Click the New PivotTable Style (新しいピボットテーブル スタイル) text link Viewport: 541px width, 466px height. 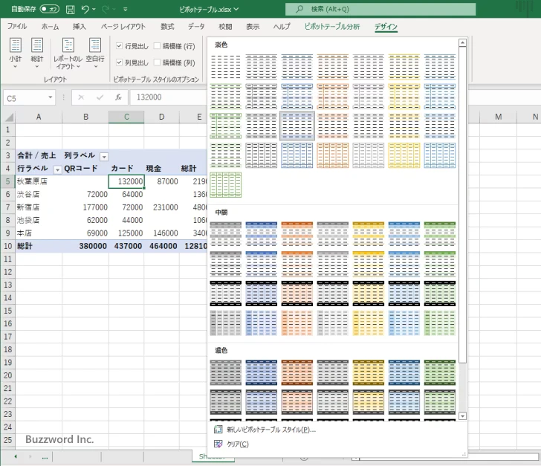coord(271,430)
